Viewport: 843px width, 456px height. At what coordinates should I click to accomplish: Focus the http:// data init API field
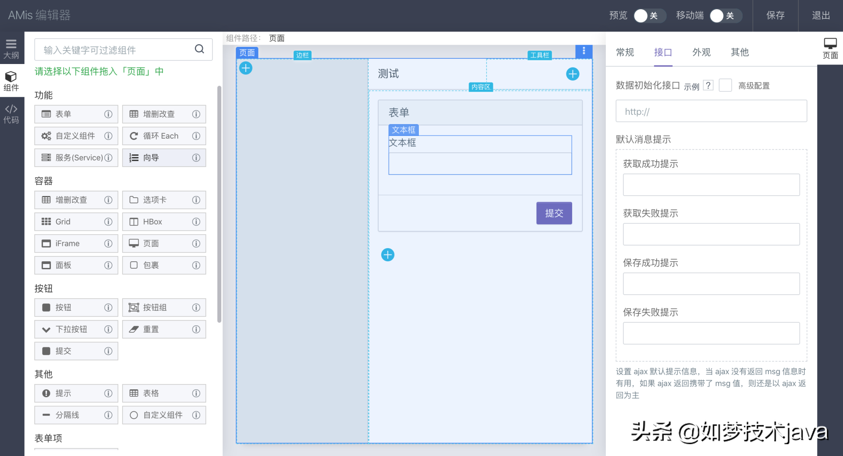(x=711, y=111)
